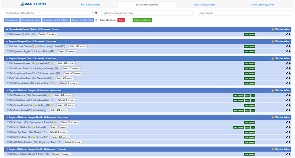Click the Select Leagues button
The image size is (295, 158).
pos(12,20)
